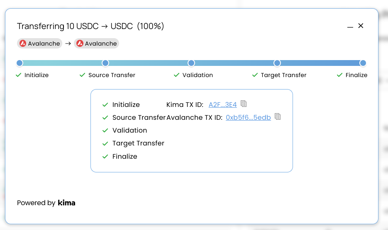Viewport: 388px width, 230px height.
Task: Click the Initialize progress bar marker
Action: click(20, 63)
